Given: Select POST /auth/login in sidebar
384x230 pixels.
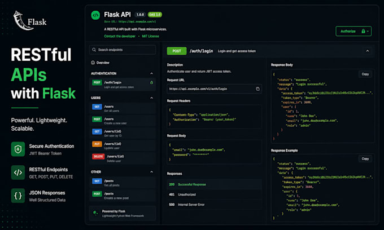Looking at the screenshot, I should [123, 85].
